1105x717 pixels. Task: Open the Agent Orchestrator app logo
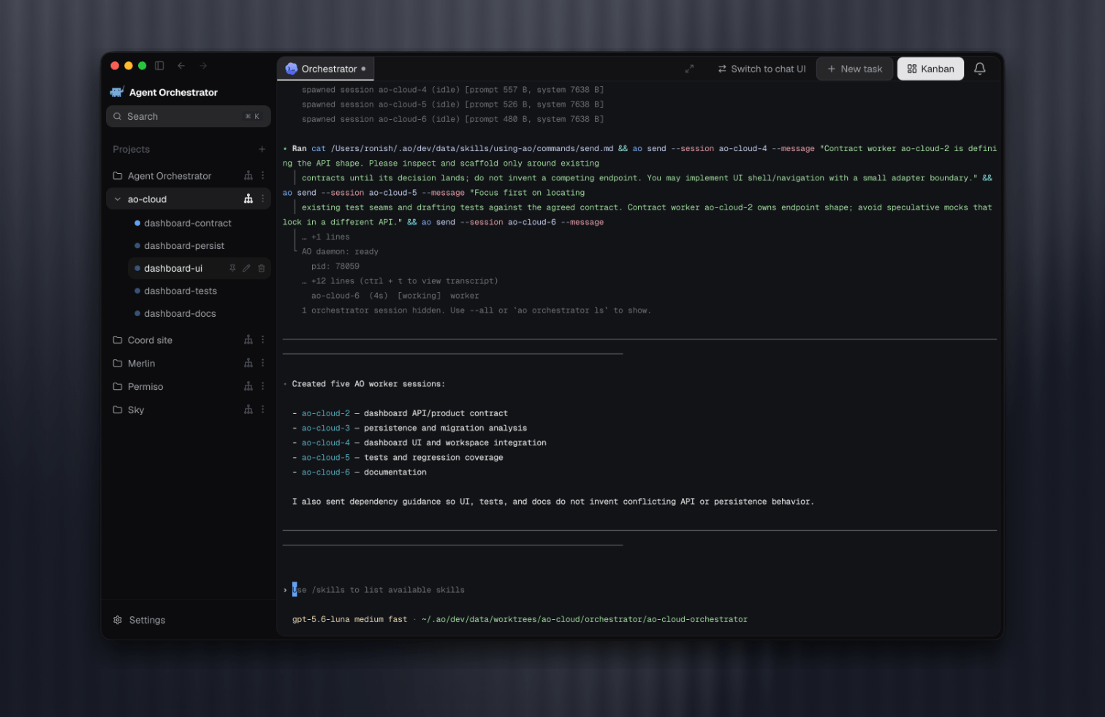tap(117, 92)
